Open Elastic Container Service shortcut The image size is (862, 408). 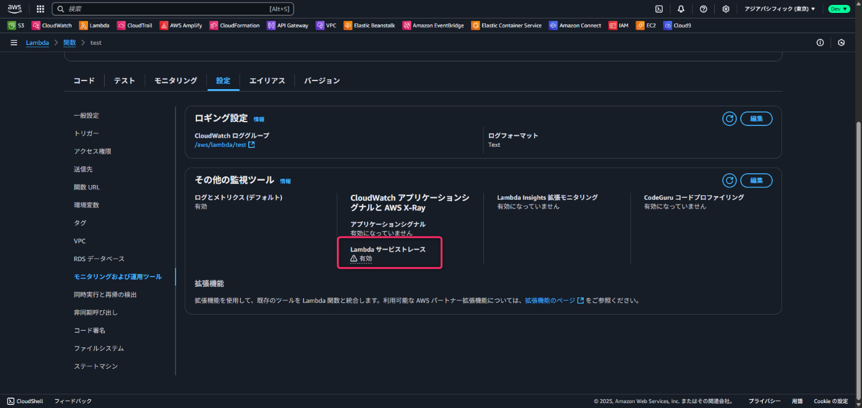507,26
